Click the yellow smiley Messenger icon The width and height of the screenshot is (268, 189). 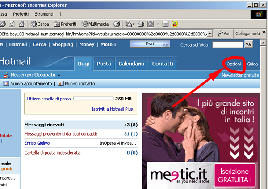coord(175,24)
